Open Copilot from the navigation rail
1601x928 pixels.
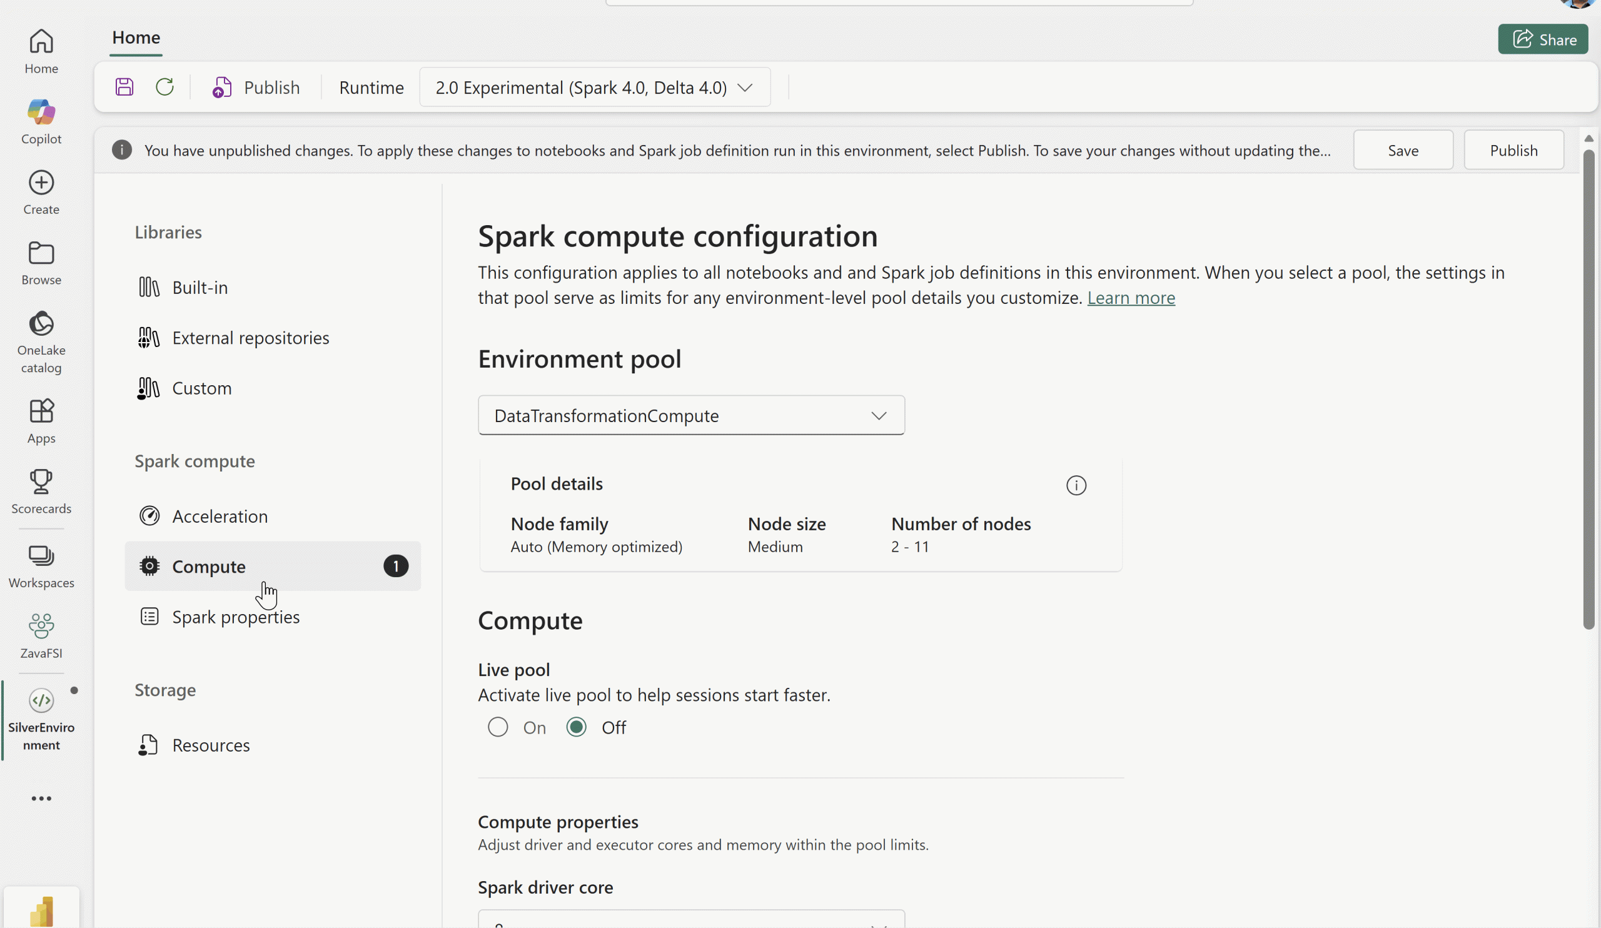41,121
